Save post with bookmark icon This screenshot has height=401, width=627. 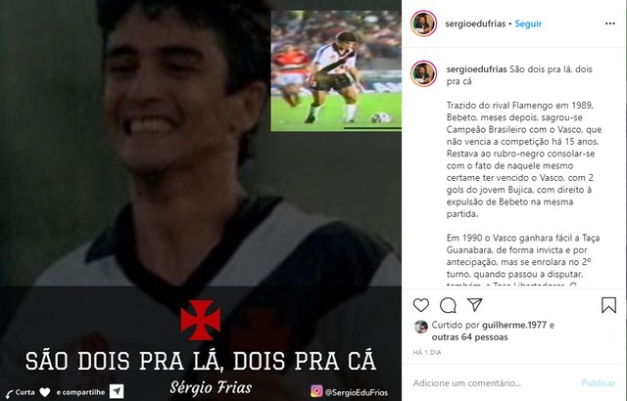(608, 305)
